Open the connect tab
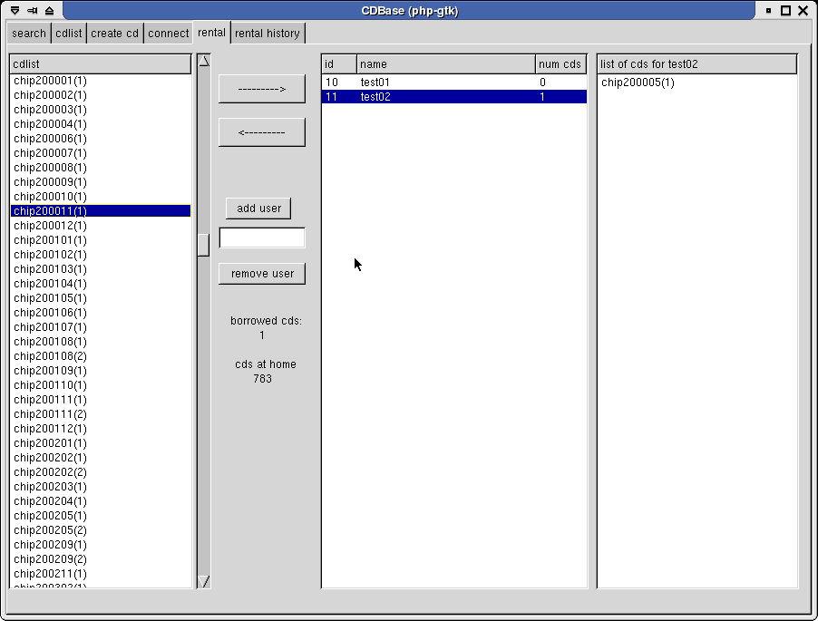 tap(169, 34)
